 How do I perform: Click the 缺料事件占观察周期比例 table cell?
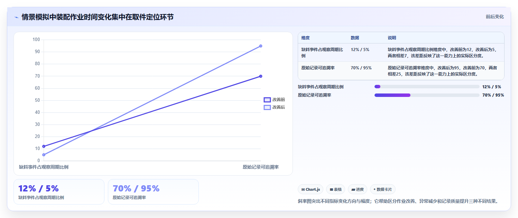[x=322, y=52]
